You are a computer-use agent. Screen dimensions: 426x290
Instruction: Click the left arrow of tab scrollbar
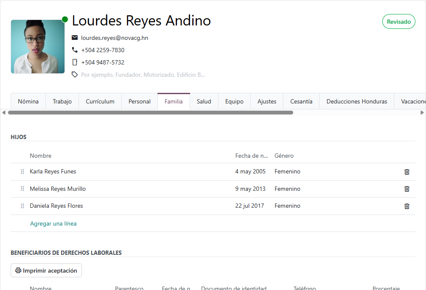click(x=4, y=112)
